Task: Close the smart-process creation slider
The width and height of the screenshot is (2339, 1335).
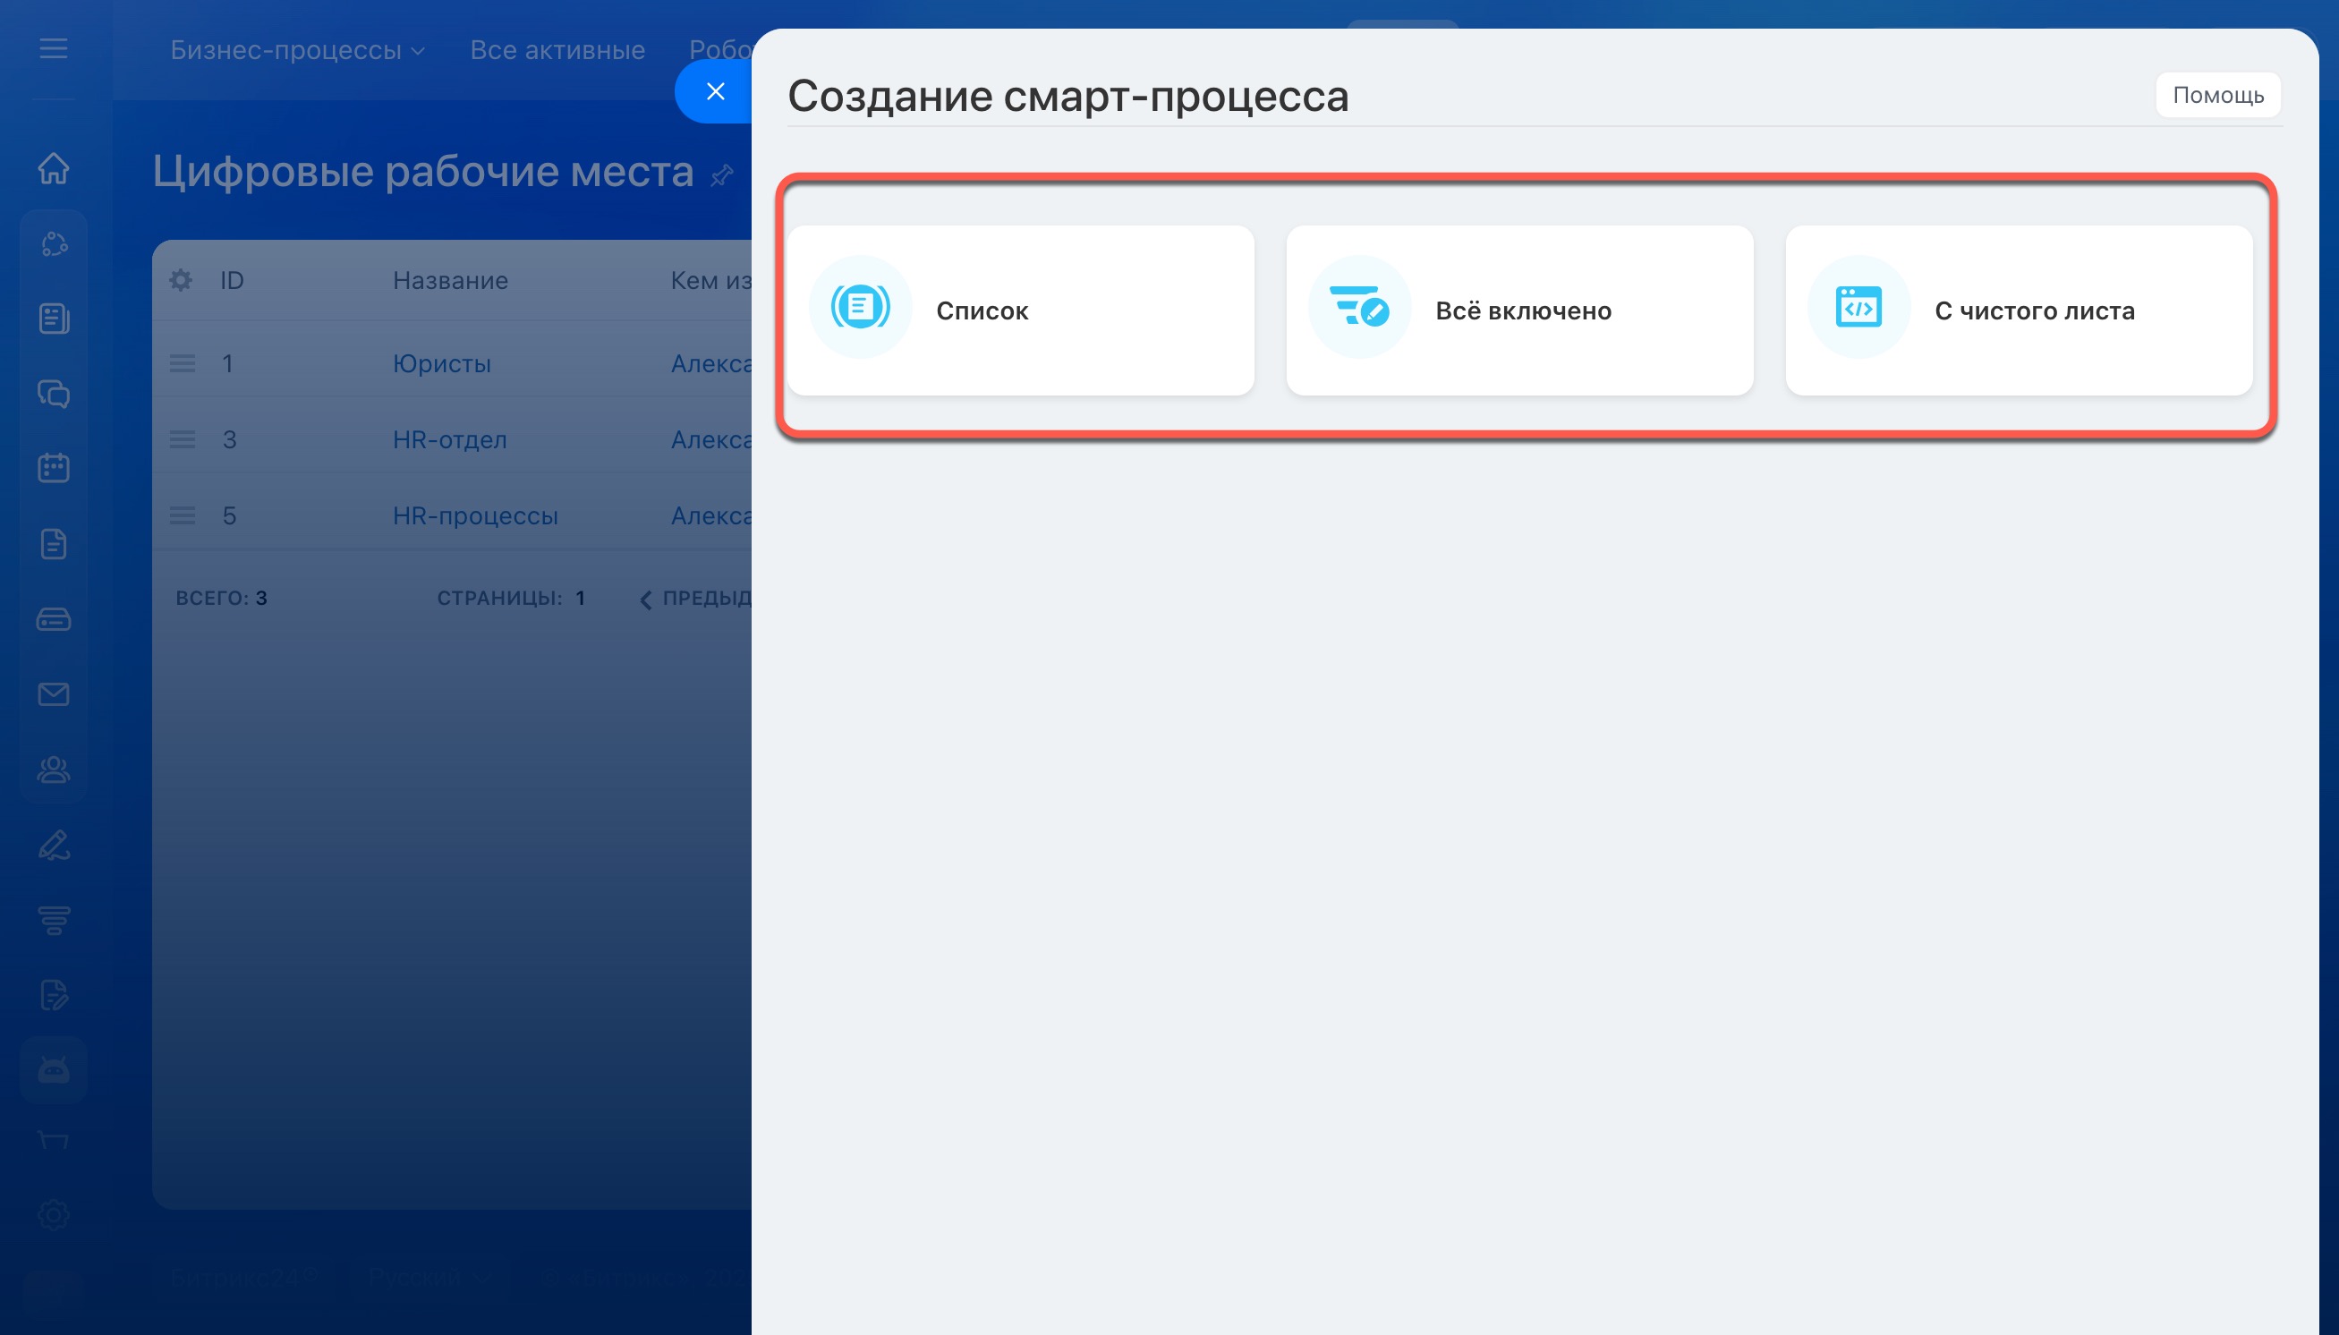Action: [x=715, y=91]
